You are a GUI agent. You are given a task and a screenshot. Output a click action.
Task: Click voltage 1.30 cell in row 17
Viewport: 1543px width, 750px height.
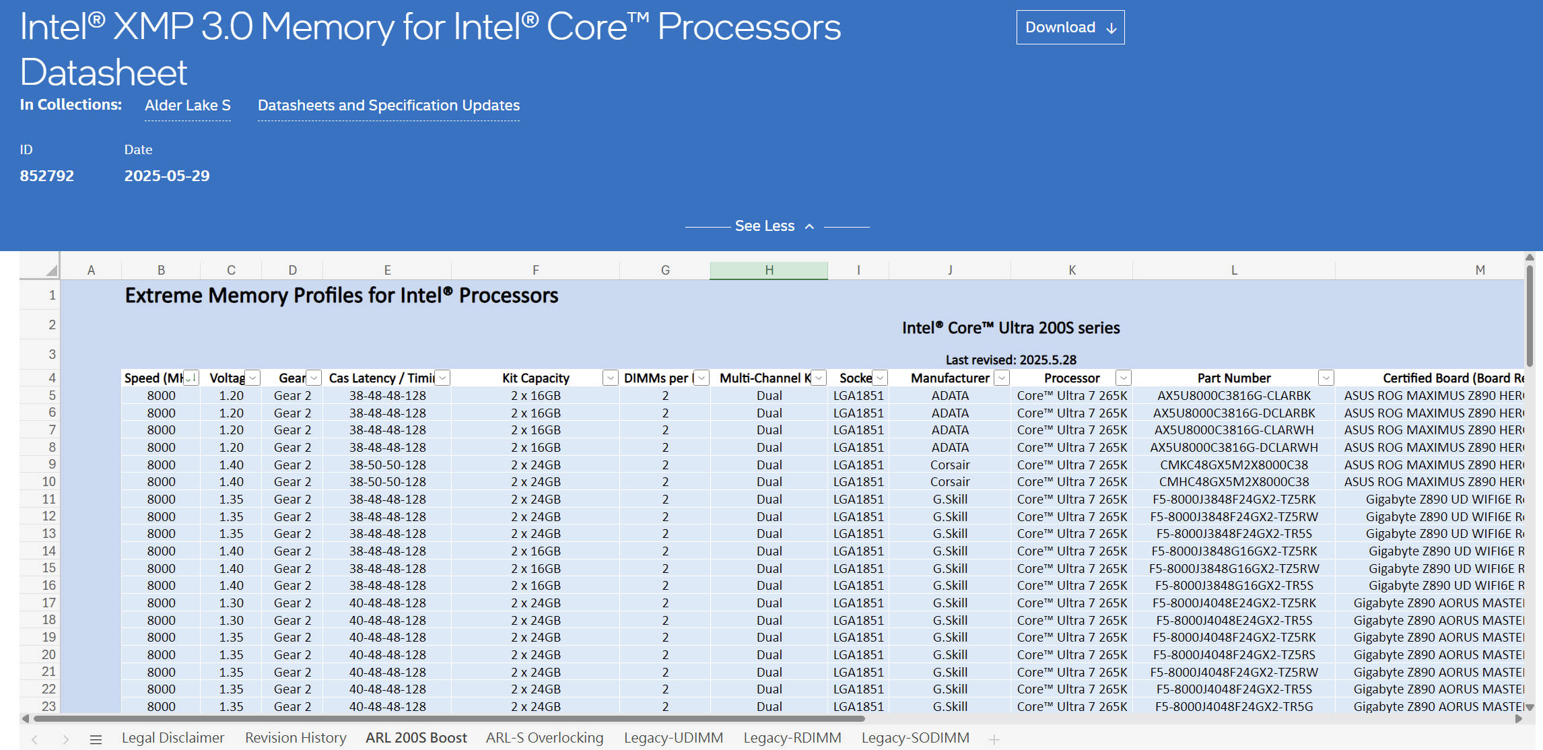(x=231, y=603)
